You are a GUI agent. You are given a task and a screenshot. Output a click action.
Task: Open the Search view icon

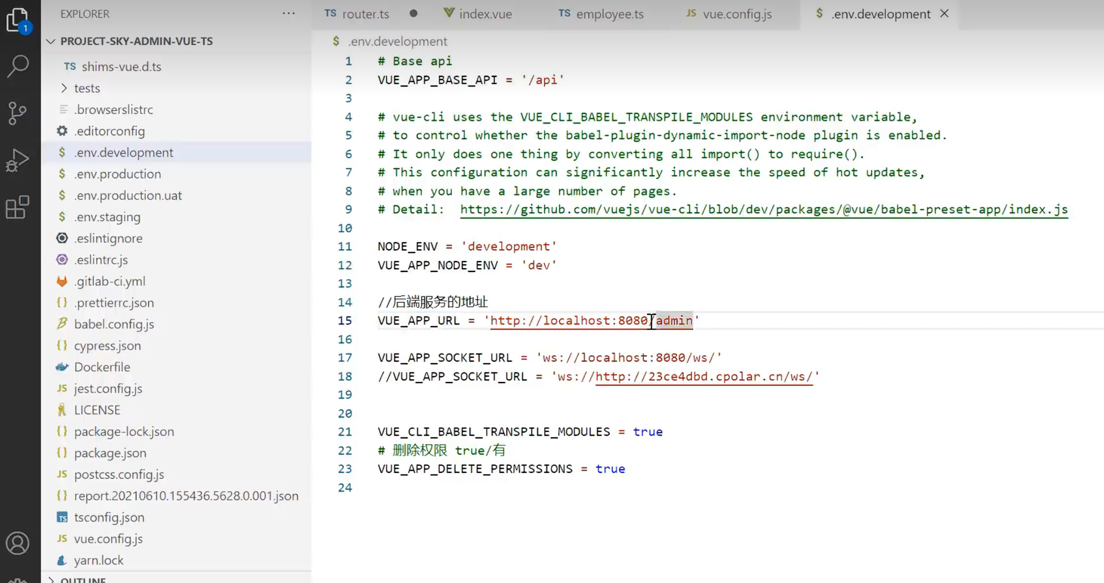(x=17, y=66)
